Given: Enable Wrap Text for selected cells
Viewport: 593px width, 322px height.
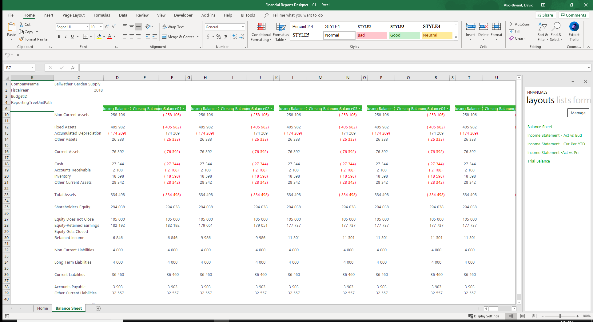Looking at the screenshot, I should (173, 27).
